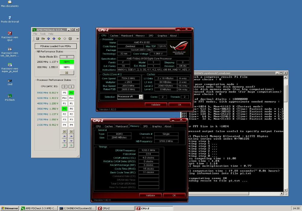302x211 pixels.
Task: Open SPD tab in lower CPU-Z Memory window
Action: [x=146, y=126]
